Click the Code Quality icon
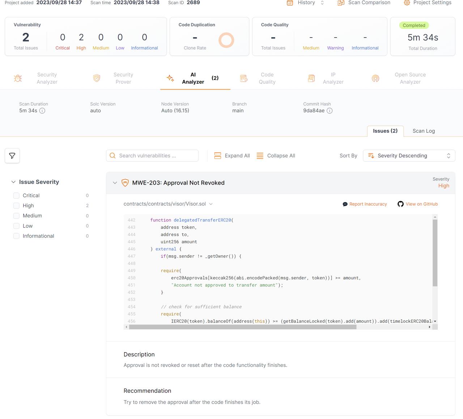Viewport: 463px width, 419px height. point(244,78)
